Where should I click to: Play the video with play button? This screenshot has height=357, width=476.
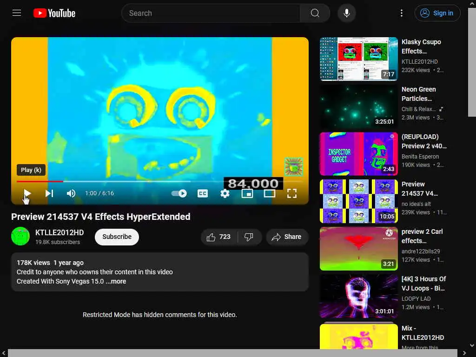tap(27, 193)
